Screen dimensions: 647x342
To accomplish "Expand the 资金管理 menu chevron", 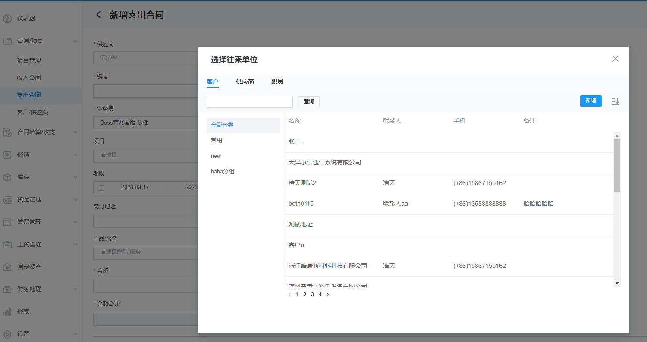I will 75,200.
